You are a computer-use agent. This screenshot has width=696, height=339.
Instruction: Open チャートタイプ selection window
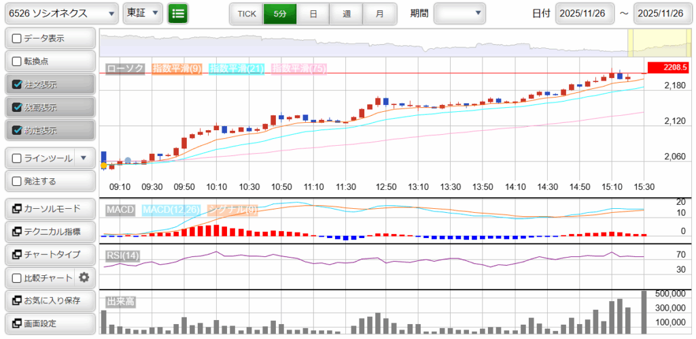(x=50, y=254)
